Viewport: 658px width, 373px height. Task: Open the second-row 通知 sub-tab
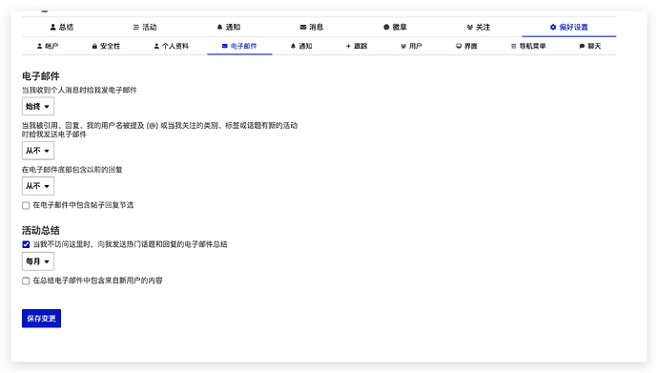click(x=301, y=46)
